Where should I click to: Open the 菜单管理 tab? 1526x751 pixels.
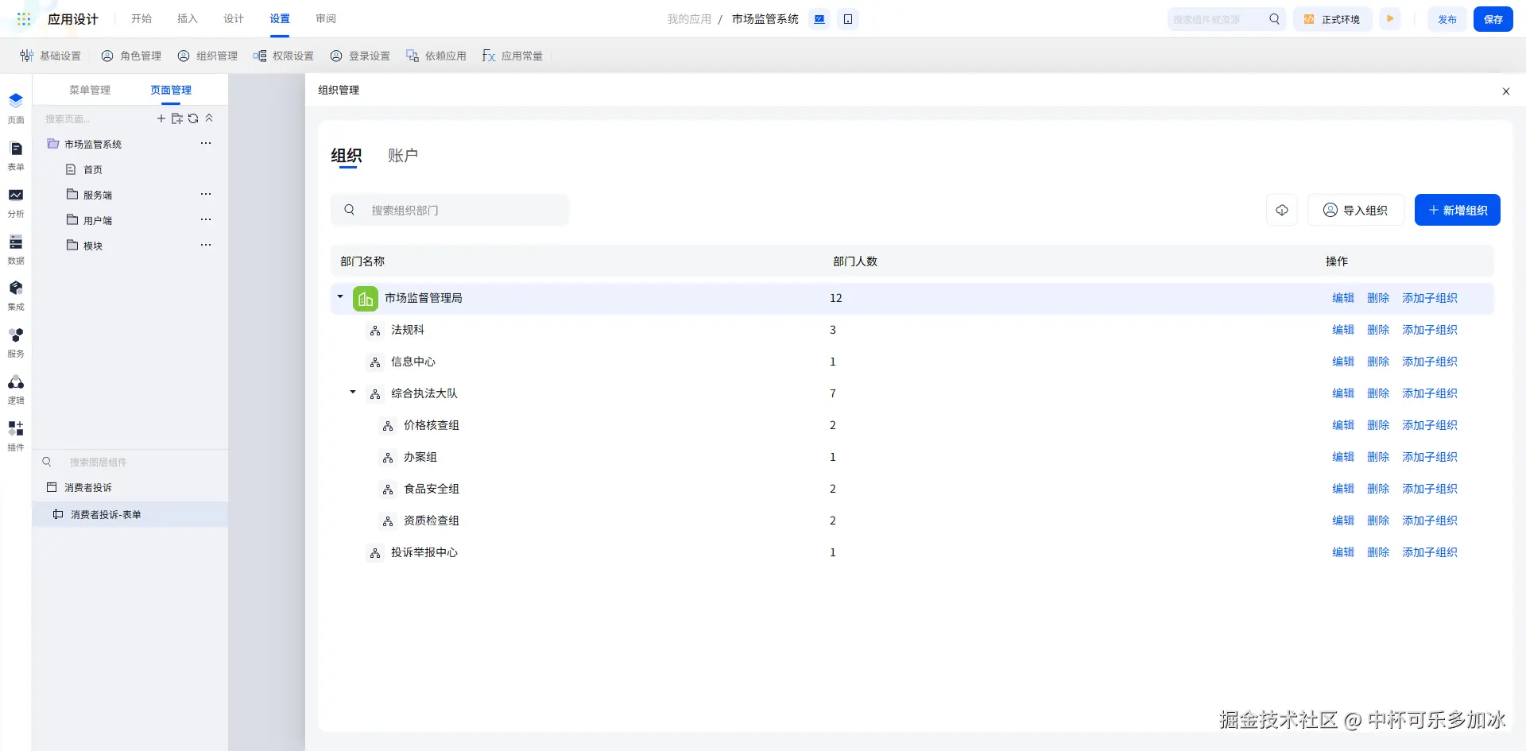coord(90,90)
